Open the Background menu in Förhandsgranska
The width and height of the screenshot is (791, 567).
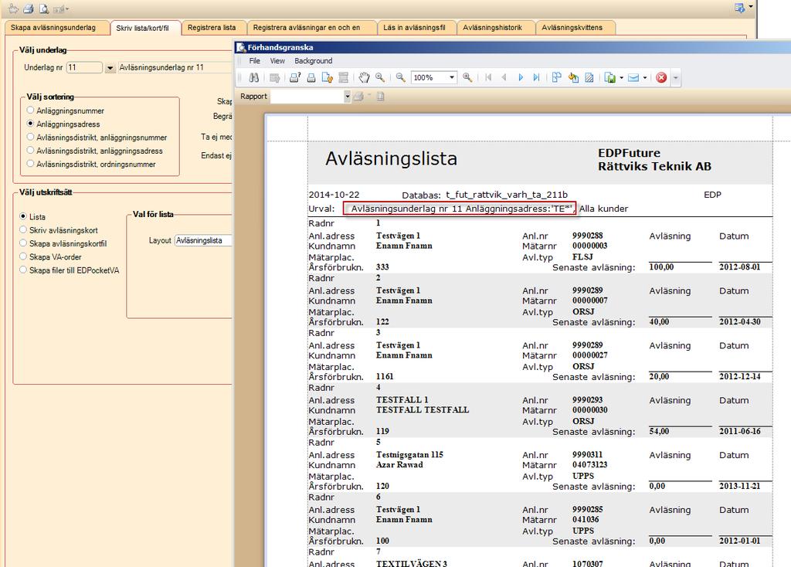pyautogui.click(x=314, y=60)
